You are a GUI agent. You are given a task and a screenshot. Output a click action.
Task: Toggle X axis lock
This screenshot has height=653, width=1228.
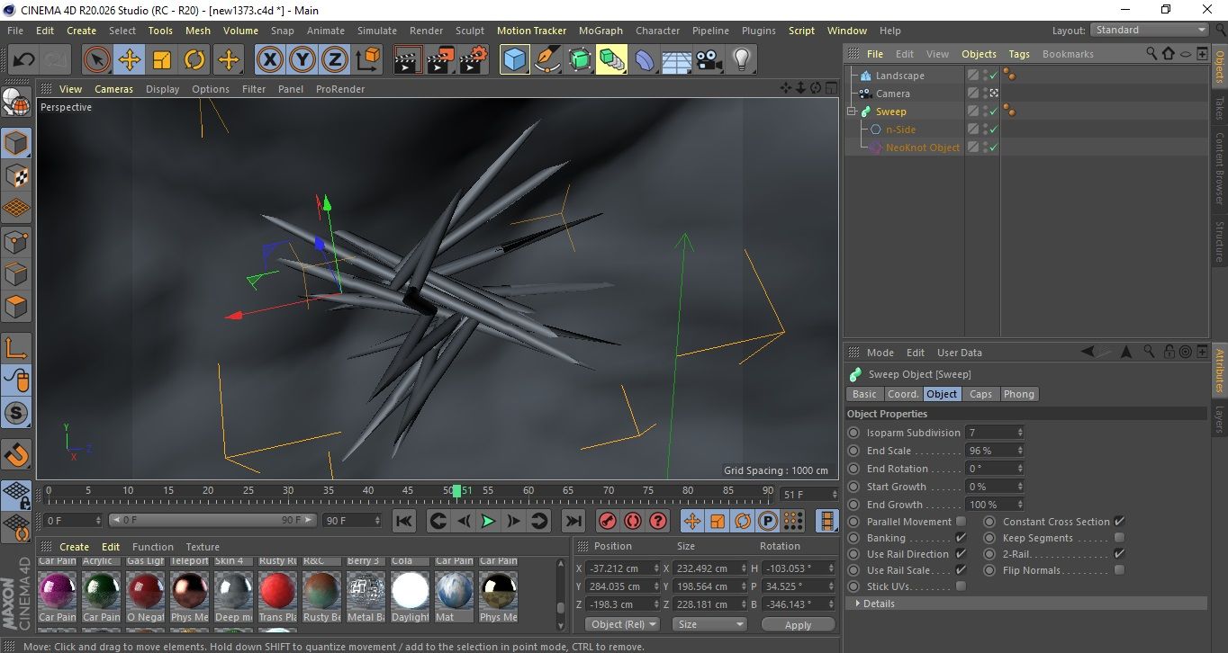(270, 60)
